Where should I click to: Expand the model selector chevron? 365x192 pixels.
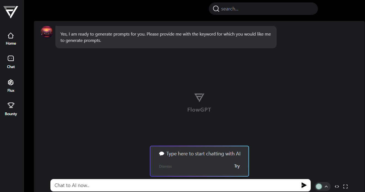(x=326, y=186)
